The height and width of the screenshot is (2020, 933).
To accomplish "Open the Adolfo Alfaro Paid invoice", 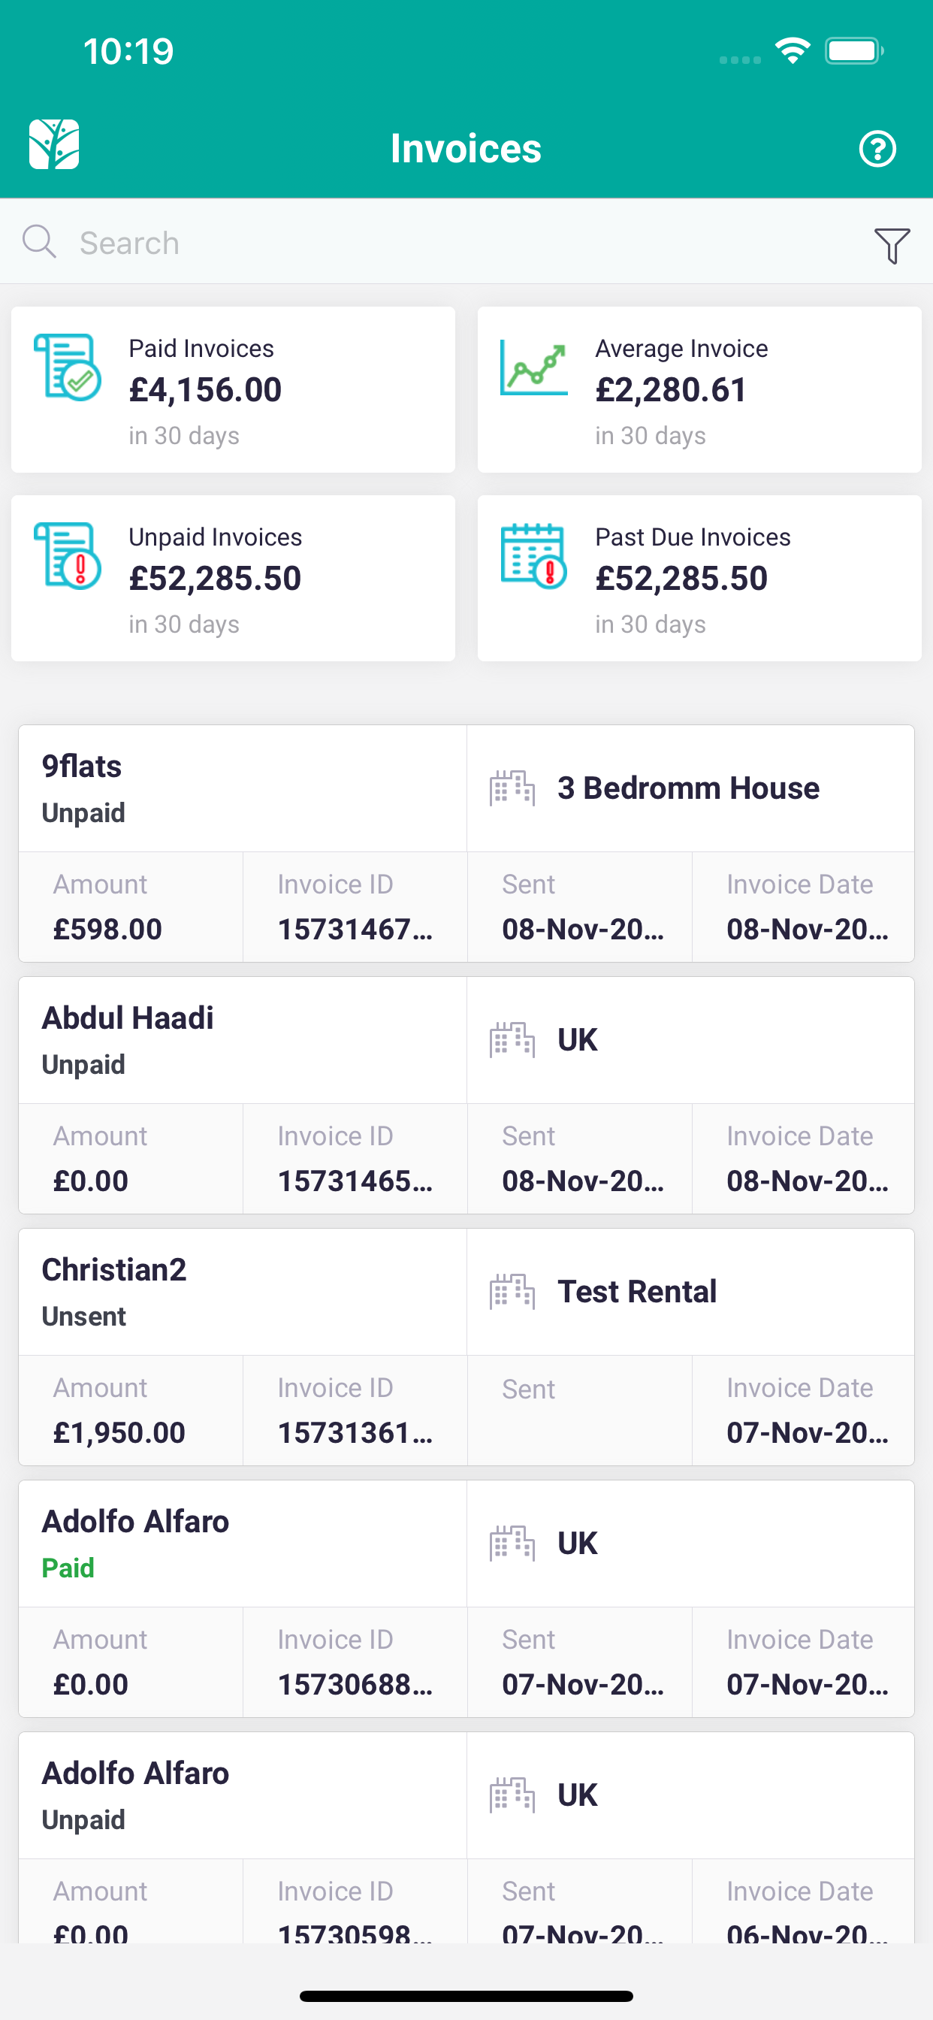I will pyautogui.click(x=466, y=1599).
